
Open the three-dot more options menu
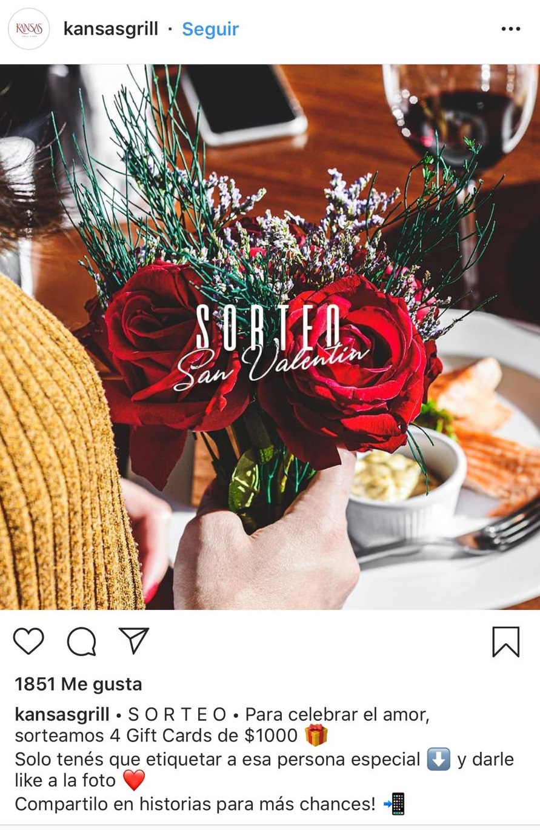(511, 29)
